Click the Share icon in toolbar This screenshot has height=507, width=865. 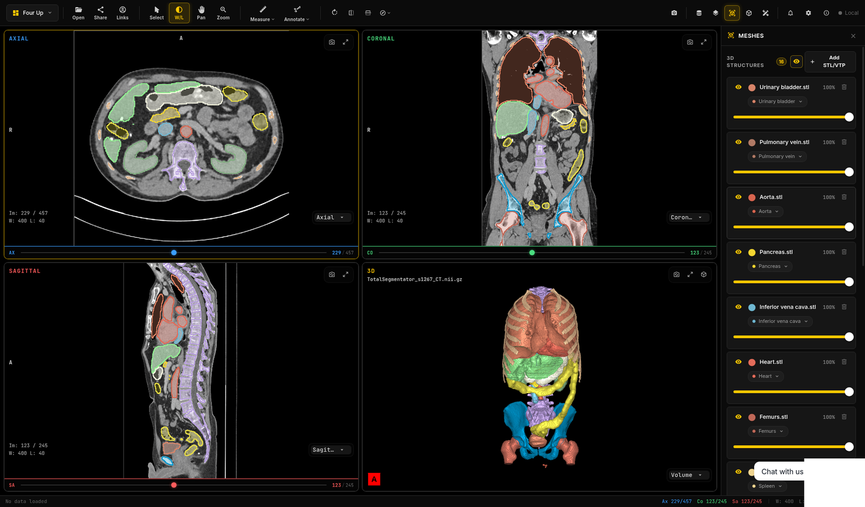coord(101,13)
